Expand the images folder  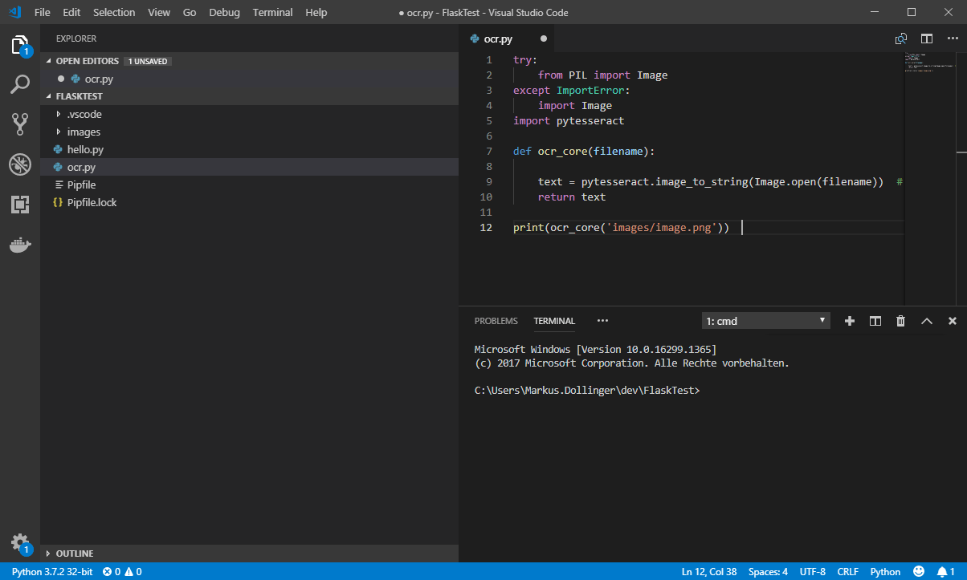point(84,132)
